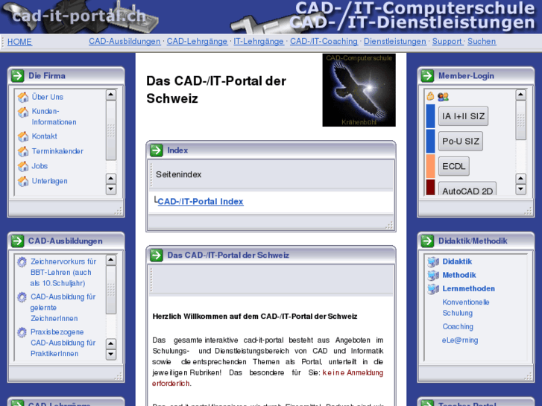Open the HOME menu link
The width and height of the screenshot is (542, 406).
pos(19,42)
